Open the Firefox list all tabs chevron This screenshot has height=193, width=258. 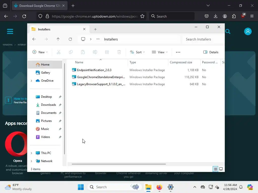[x=208, y=6]
